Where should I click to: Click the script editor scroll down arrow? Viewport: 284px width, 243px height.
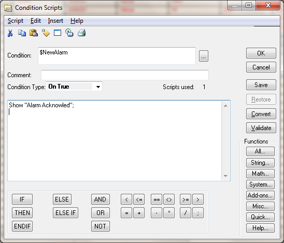click(x=225, y=176)
